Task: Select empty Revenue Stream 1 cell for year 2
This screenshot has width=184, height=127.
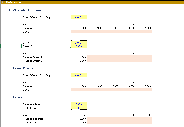Action: point(95,57)
